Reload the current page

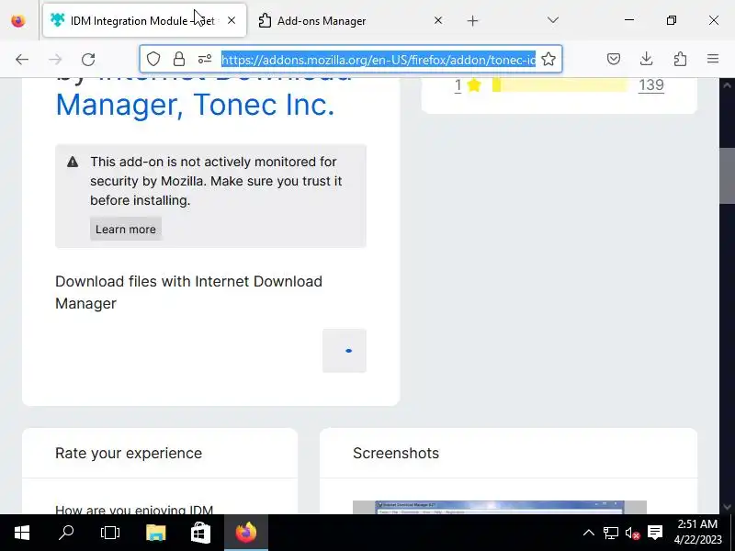pos(88,59)
